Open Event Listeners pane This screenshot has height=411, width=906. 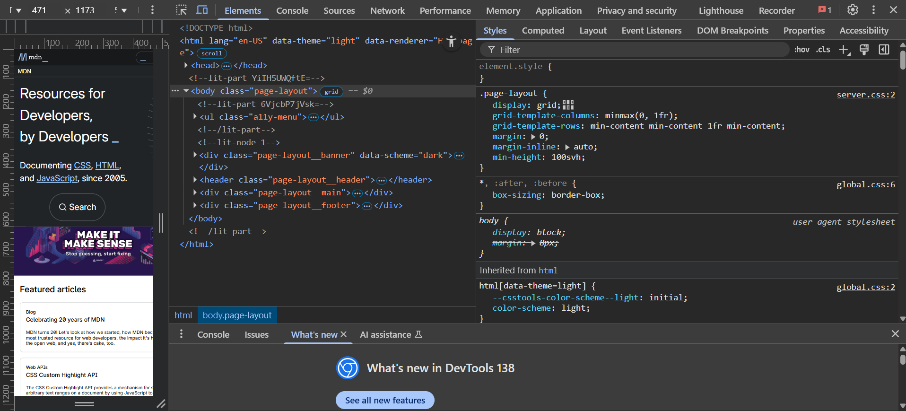click(652, 30)
